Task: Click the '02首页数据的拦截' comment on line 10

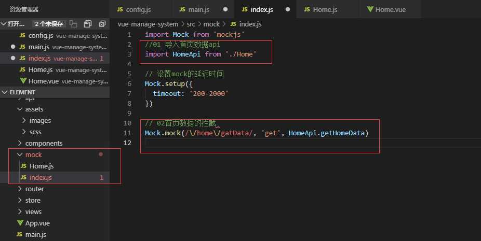Action: 186,123
